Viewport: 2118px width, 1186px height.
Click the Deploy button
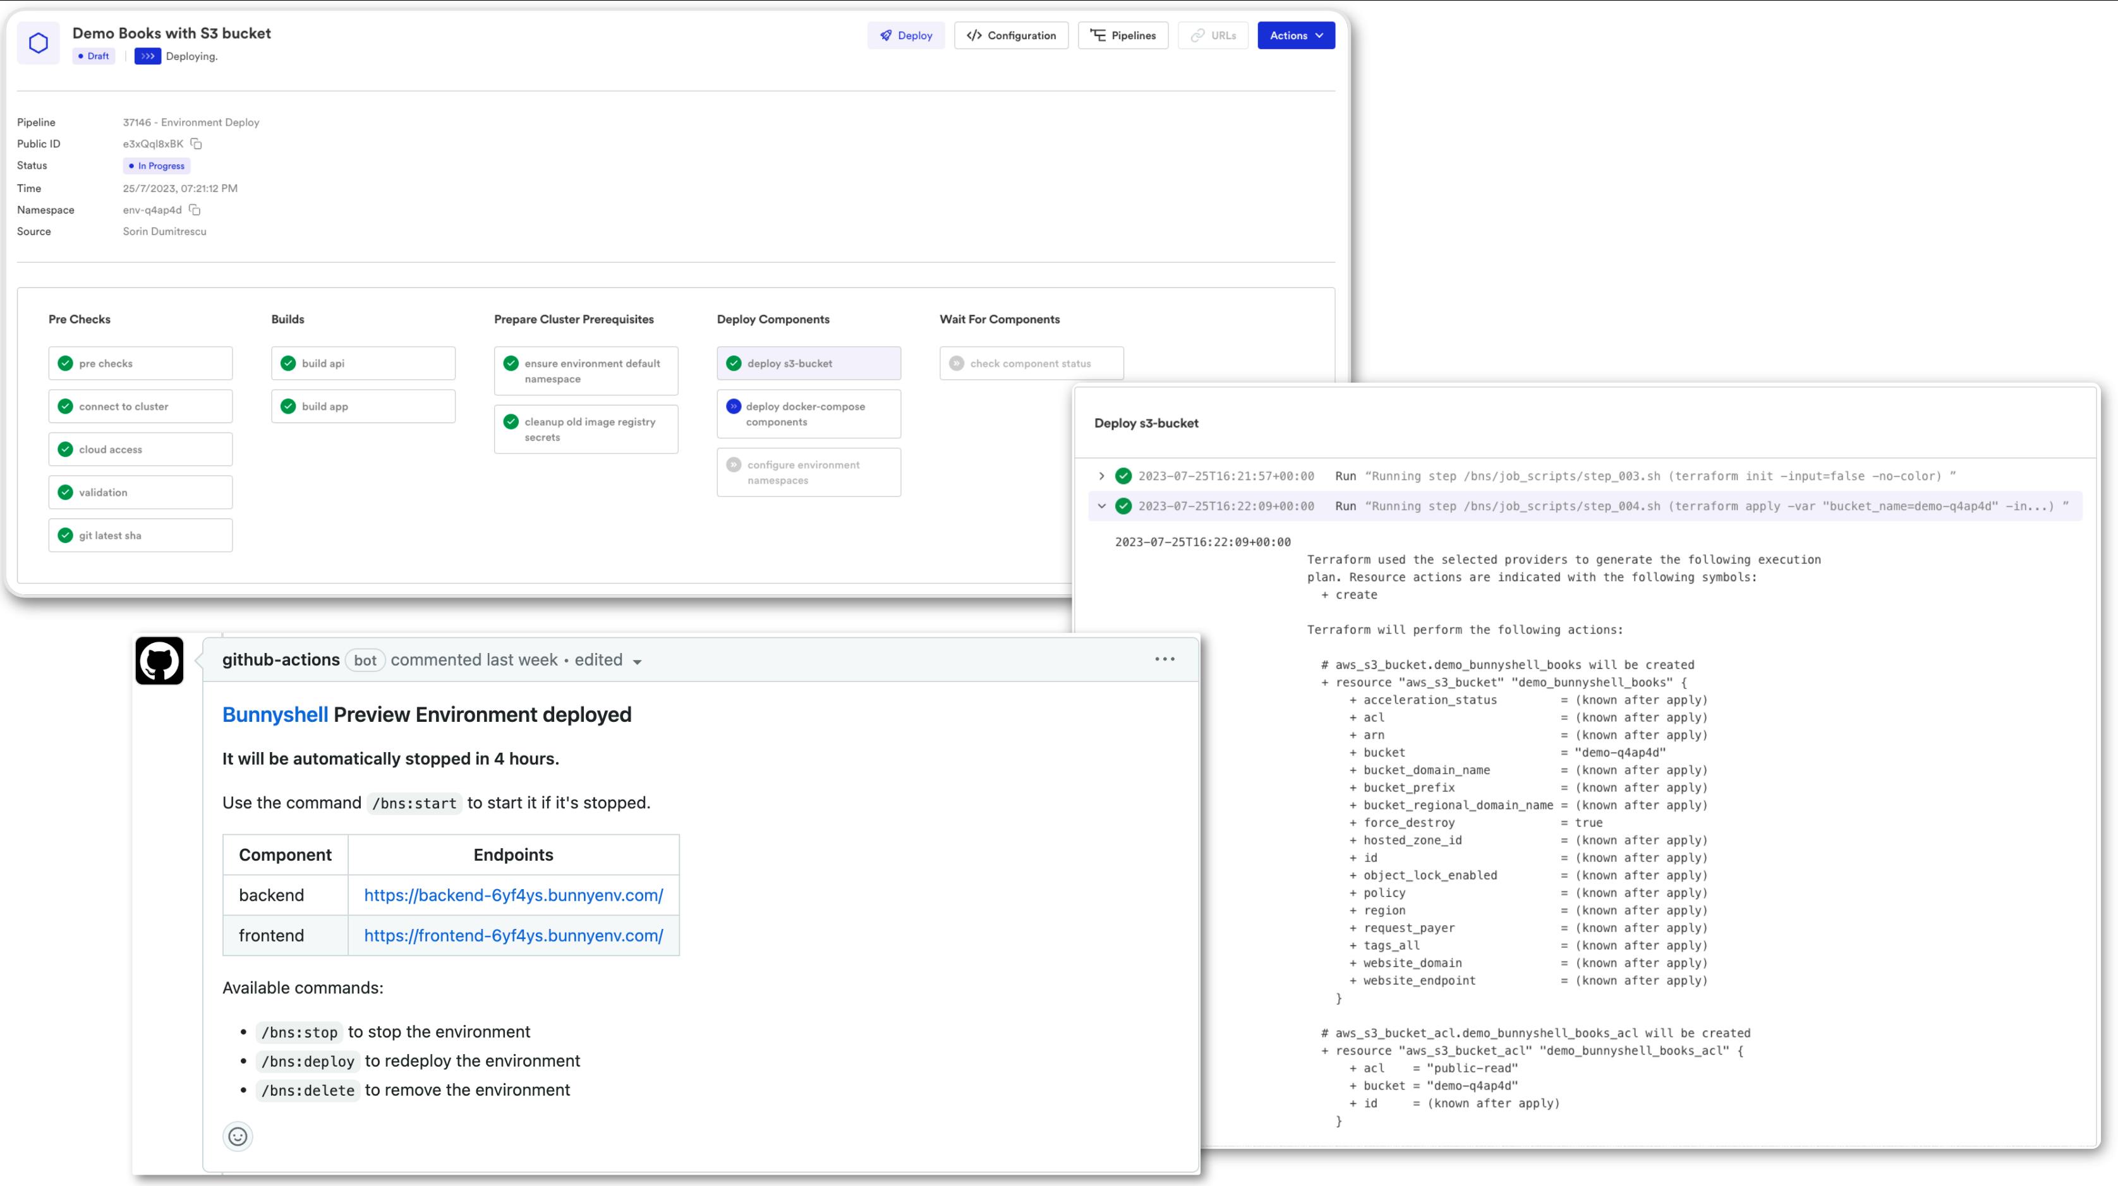[905, 35]
